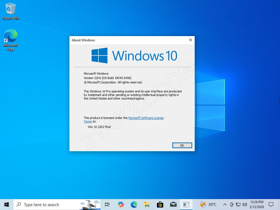Show hidden system tray icons
This screenshot has height=210, width=280.
click(225, 205)
